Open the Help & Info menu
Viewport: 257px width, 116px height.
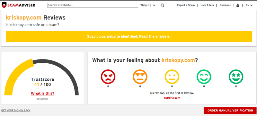tap(207, 5)
